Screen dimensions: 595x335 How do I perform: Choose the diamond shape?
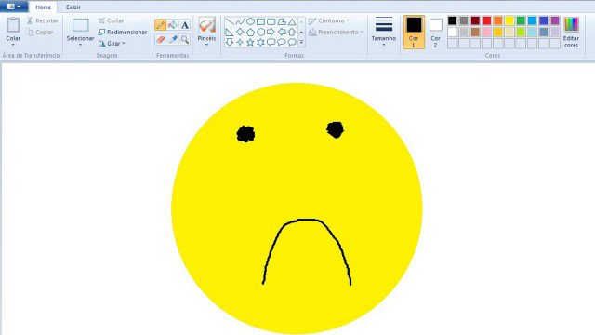click(x=240, y=33)
